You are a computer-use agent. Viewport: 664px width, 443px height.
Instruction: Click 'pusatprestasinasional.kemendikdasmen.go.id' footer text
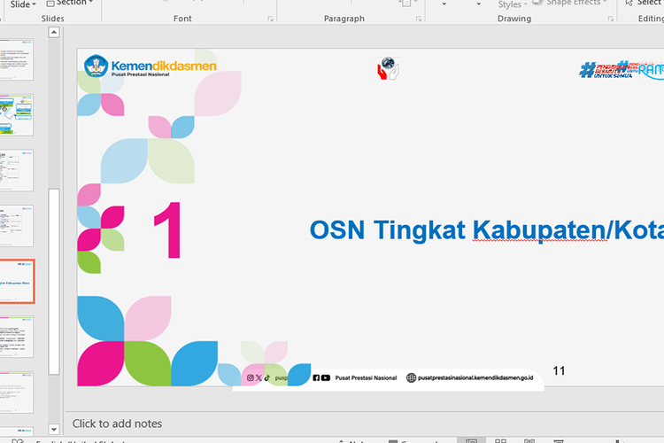(475, 377)
